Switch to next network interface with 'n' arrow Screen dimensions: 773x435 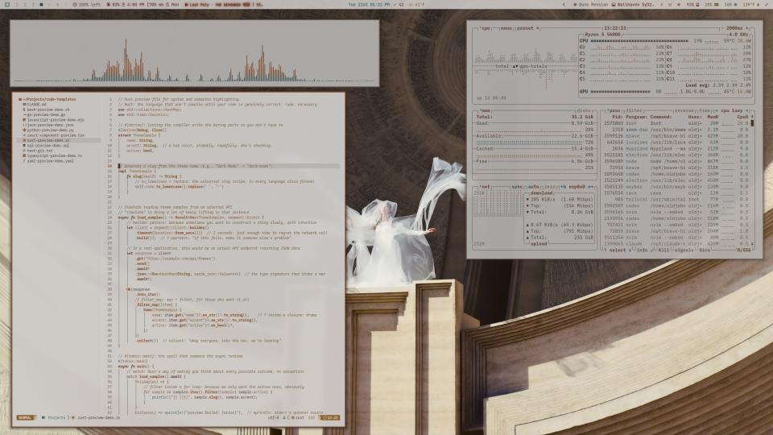click(x=591, y=186)
